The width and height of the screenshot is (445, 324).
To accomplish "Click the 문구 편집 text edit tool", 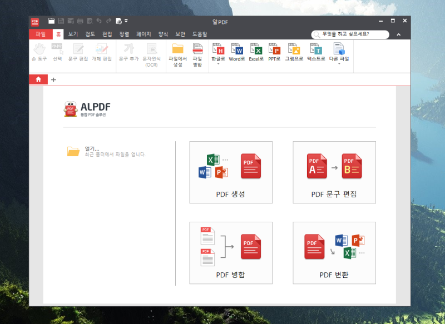I will point(78,52).
